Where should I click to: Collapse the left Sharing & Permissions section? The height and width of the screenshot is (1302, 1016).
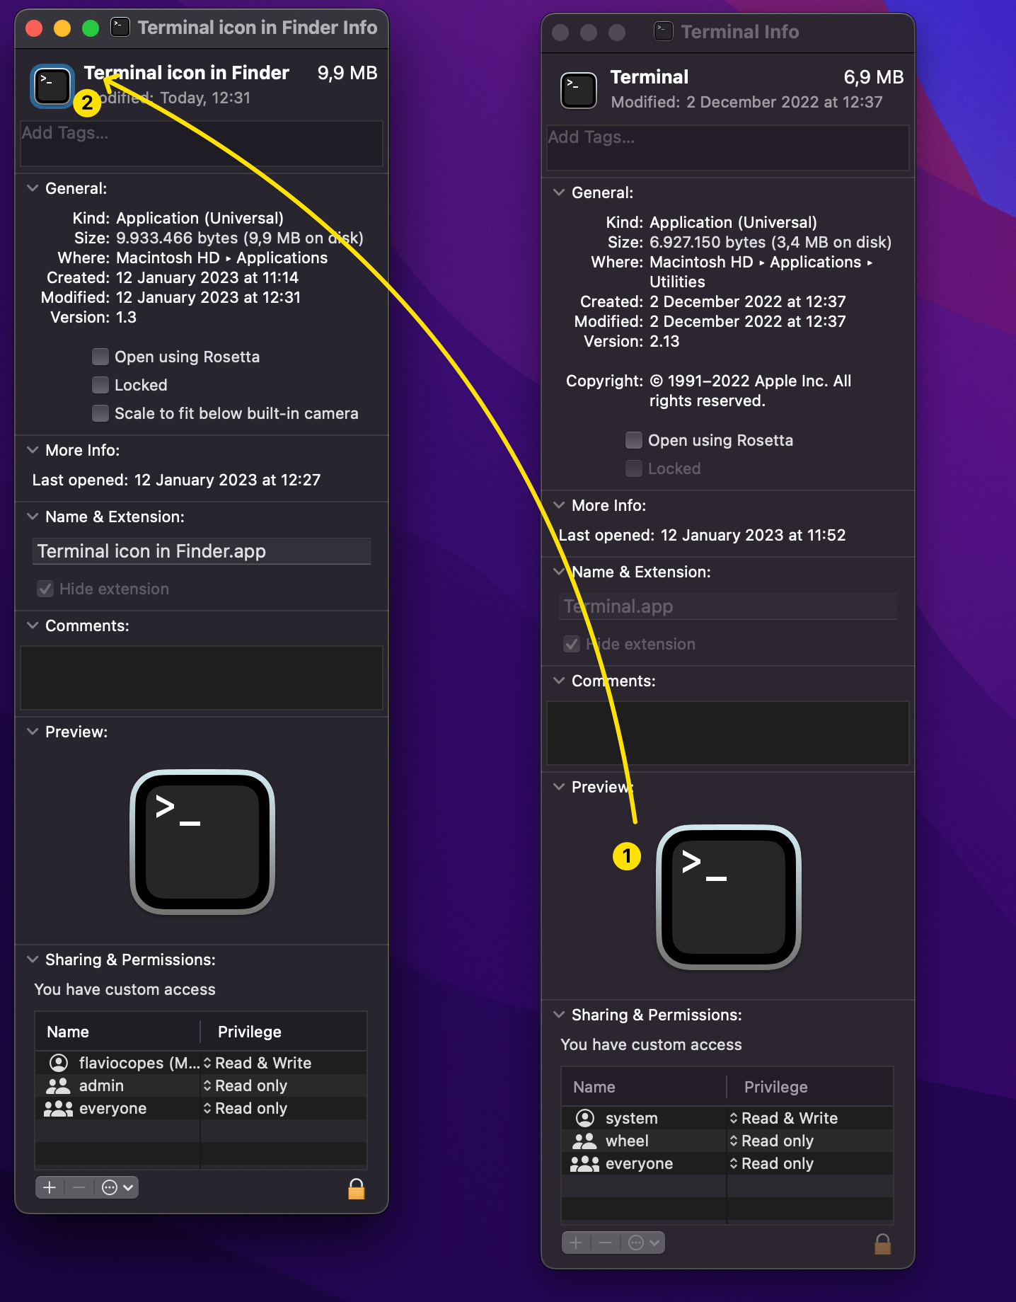33,960
